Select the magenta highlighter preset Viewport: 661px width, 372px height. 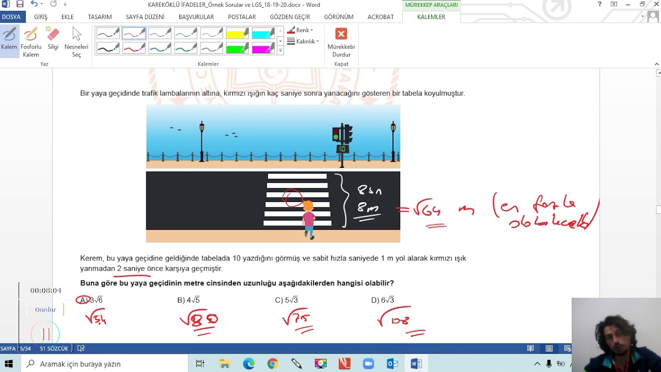(263, 48)
